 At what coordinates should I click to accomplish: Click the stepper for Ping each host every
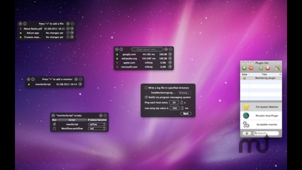coord(182,103)
